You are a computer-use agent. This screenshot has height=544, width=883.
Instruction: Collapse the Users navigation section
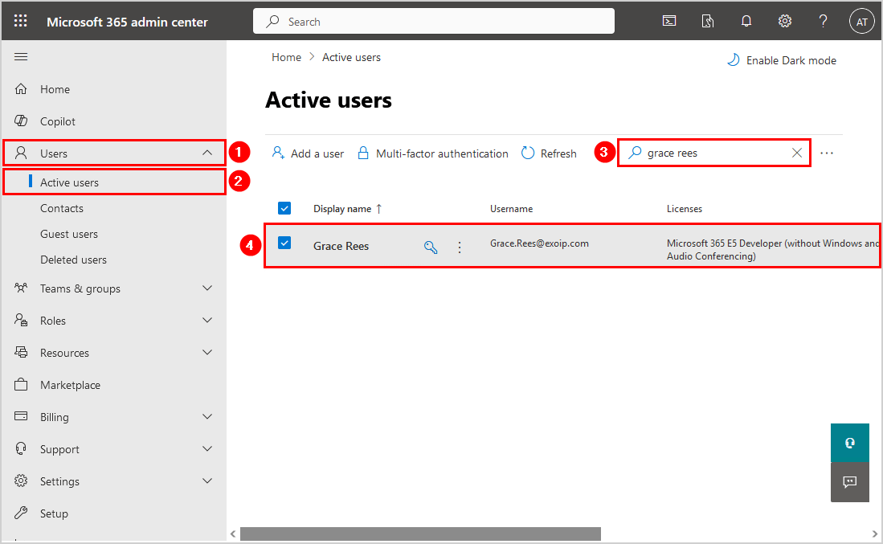[207, 153]
